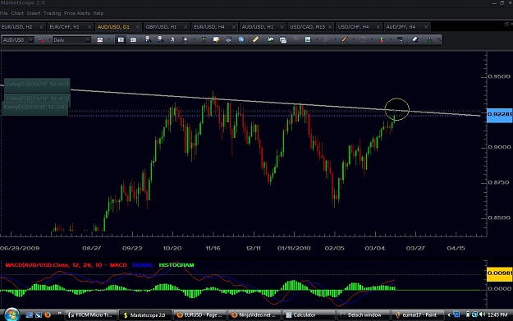Expand the chart type dropdown arrow
The image size is (513, 321).
108,40
